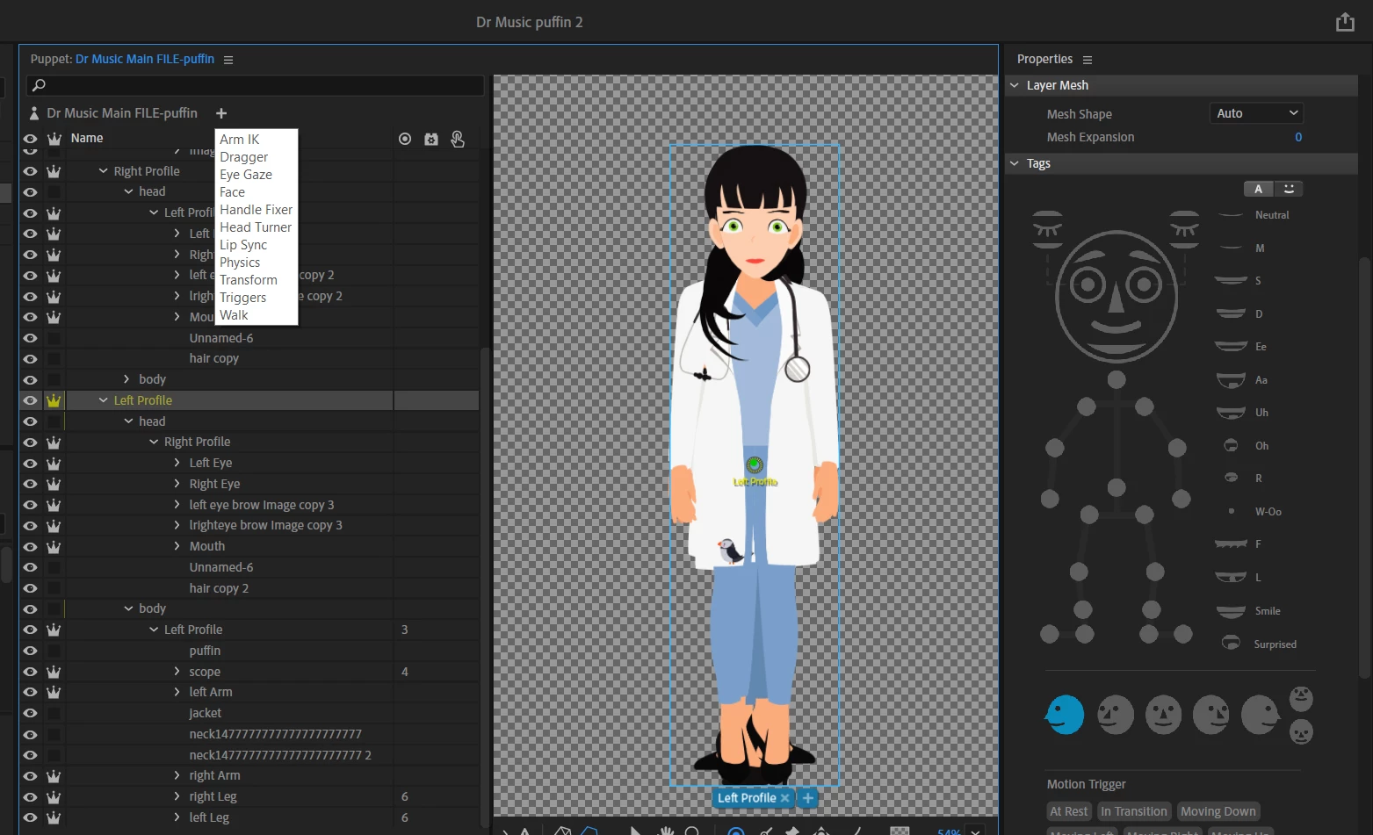This screenshot has height=835, width=1373.
Task: Click the export share icon top right
Action: tap(1345, 22)
